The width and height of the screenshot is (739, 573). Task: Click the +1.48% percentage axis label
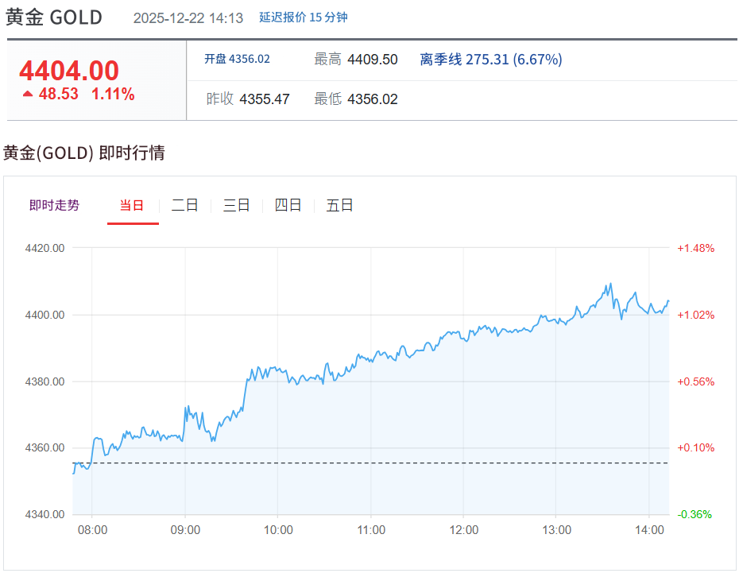[695, 248]
